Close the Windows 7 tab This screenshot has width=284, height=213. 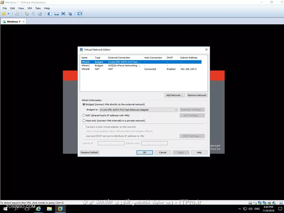point(24,21)
